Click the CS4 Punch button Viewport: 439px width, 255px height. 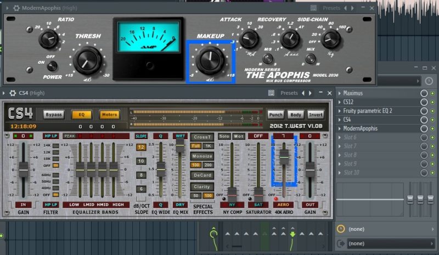[x=276, y=115]
